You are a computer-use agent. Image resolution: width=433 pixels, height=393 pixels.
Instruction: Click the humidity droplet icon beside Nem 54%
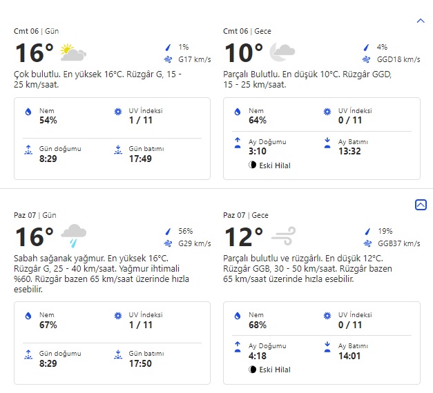click(x=28, y=112)
